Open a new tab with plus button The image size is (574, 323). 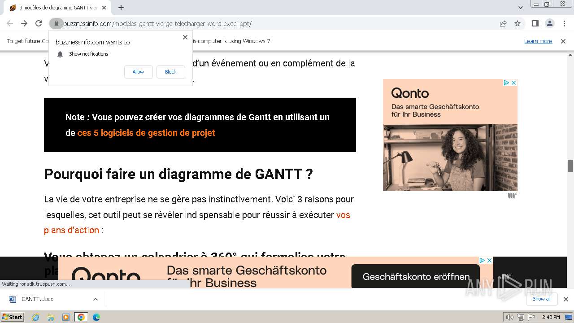121,8
